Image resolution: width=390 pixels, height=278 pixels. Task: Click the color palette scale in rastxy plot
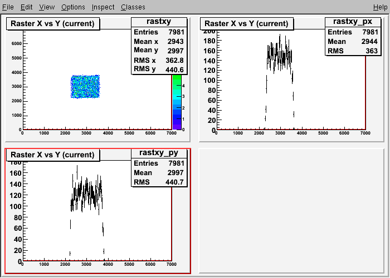pyautogui.click(x=177, y=102)
